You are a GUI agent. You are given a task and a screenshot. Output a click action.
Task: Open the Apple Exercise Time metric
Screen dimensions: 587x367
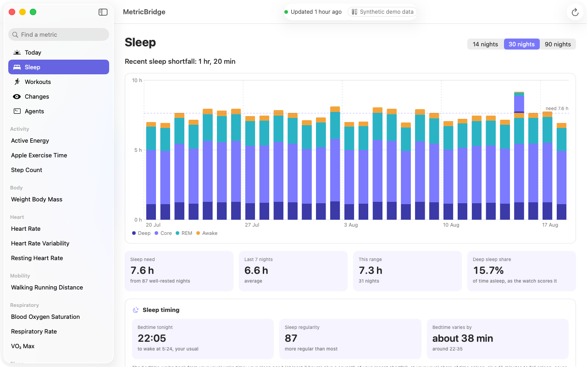click(59, 155)
